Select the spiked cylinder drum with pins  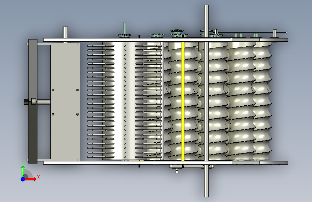click(125, 101)
